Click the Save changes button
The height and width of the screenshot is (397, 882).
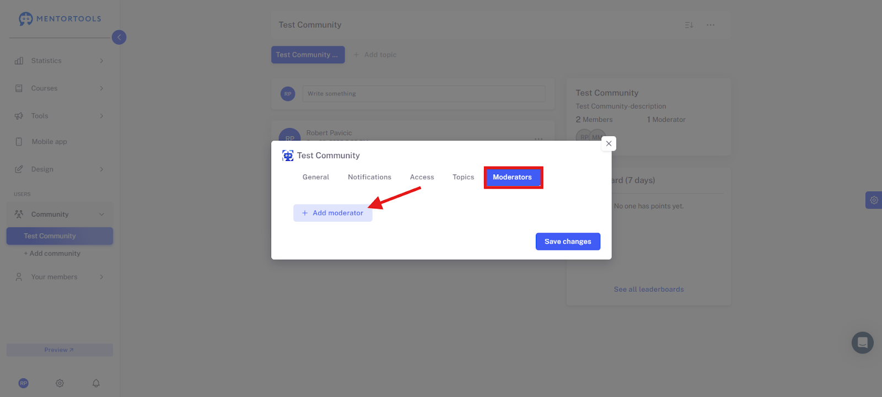pos(568,242)
